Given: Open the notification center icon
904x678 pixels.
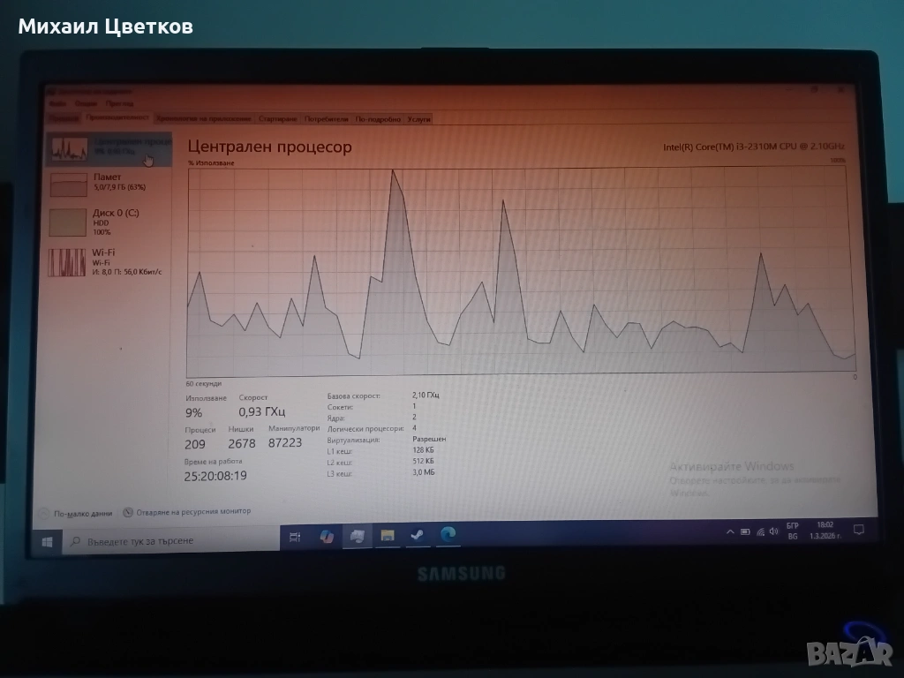Looking at the screenshot, I should [857, 530].
